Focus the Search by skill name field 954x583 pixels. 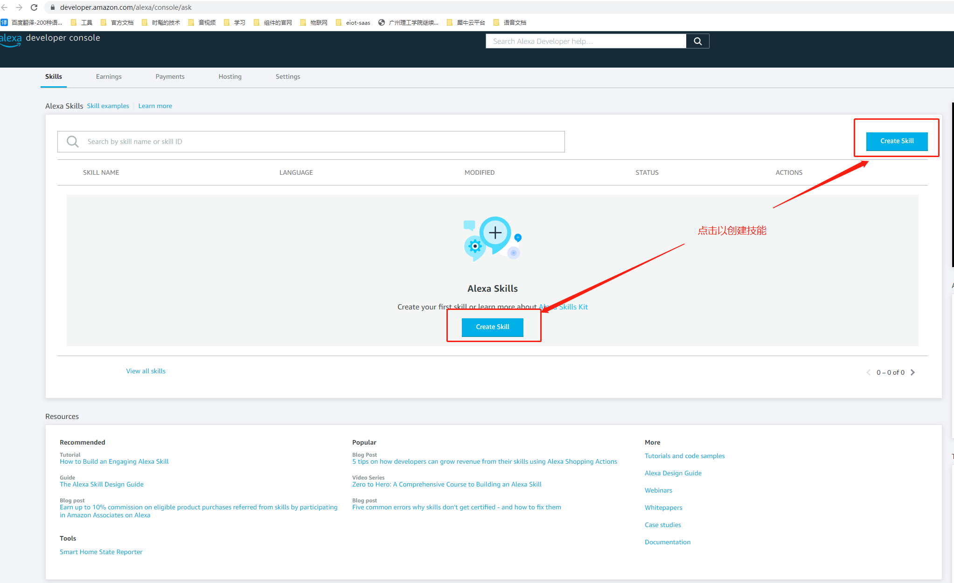click(311, 142)
